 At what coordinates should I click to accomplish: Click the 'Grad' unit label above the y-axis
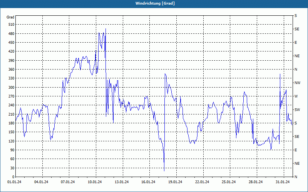pyautogui.click(x=10, y=17)
